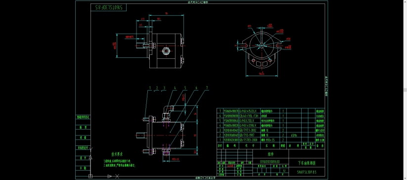Click upright "5160TSL3DF.8.5" text in bottom-right title block
Viewport: 407px width, 180px height.
[x=307, y=172]
